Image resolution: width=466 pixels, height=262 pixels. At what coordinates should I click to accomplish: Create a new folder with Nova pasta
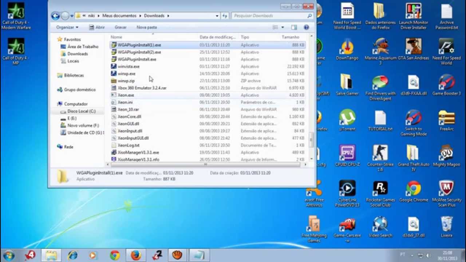click(147, 27)
